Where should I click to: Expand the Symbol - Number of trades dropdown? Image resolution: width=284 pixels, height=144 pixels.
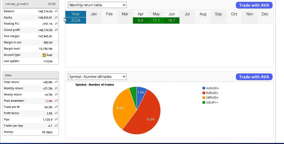point(97,77)
